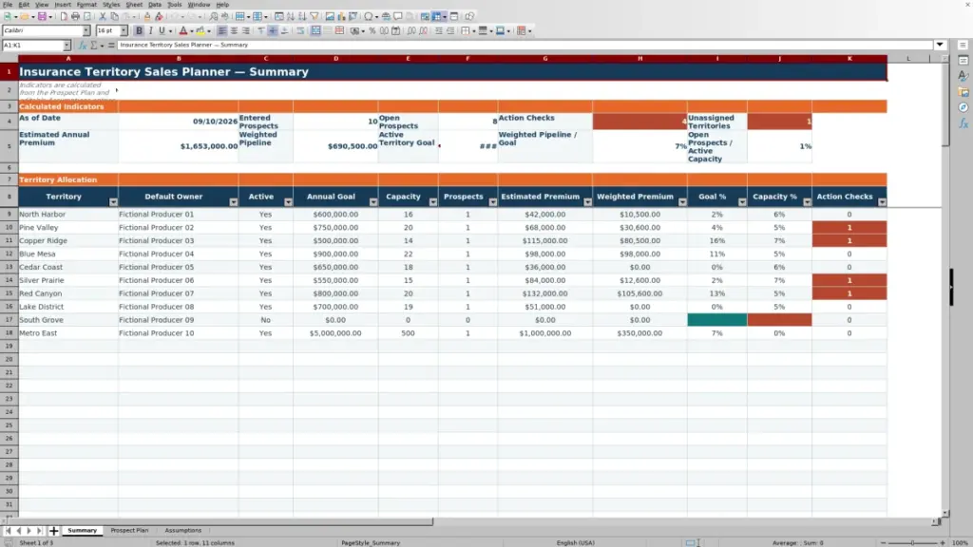Click the Merge and Center Cells icon
The height and width of the screenshot is (547, 973).
pyautogui.click(x=315, y=31)
